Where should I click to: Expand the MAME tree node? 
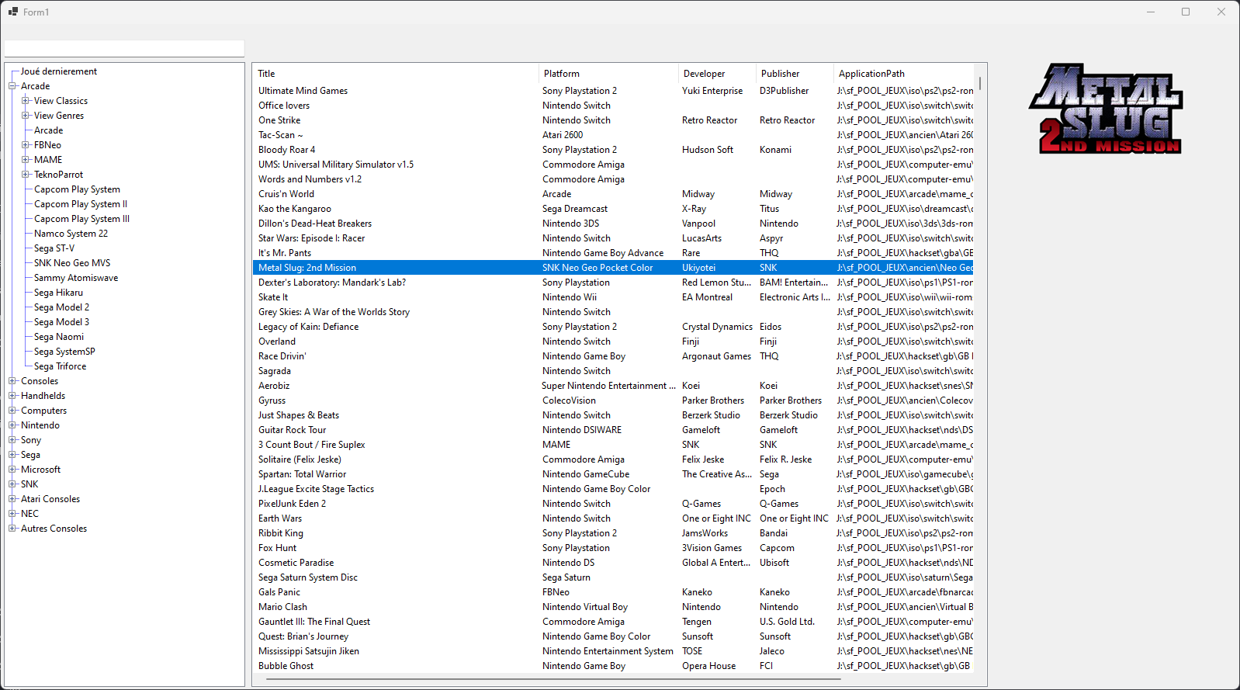point(26,160)
